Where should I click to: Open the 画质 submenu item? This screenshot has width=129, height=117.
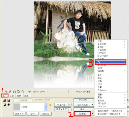pyautogui.click(x=110, y=94)
